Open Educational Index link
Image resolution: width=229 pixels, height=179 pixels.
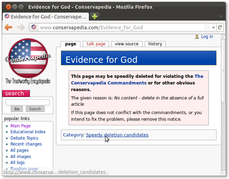click(28, 132)
